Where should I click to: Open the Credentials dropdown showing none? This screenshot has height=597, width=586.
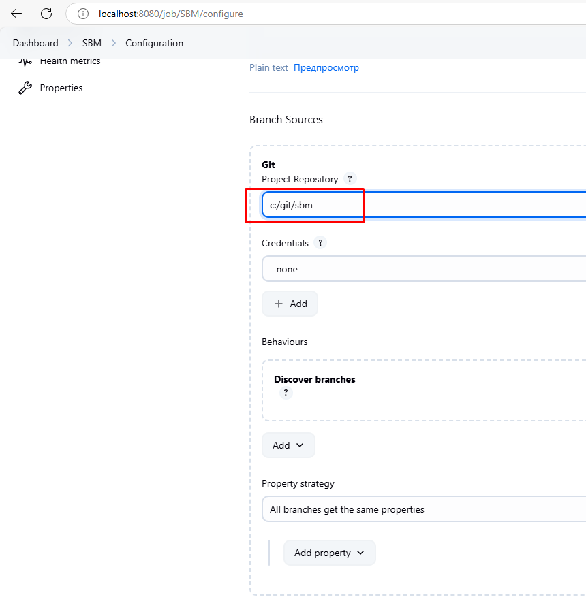422,269
